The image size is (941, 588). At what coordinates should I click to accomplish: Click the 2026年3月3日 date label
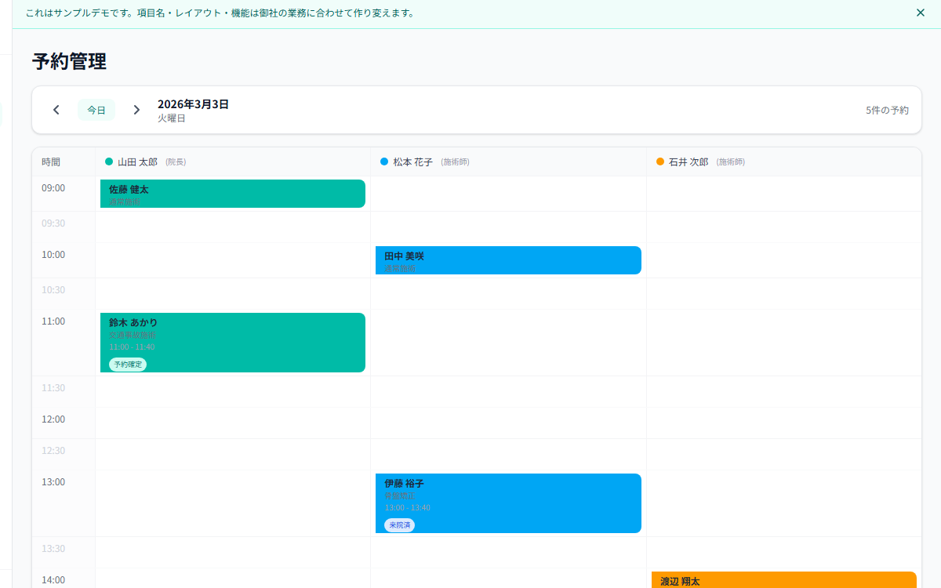coord(193,103)
